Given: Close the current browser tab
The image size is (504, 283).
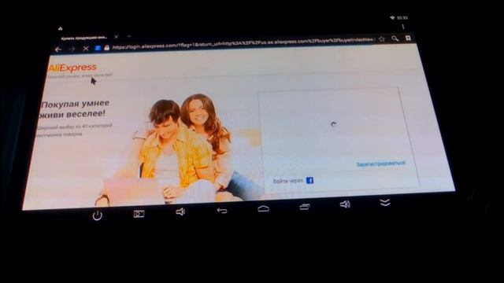Looking at the screenshot, I should 116,37.
